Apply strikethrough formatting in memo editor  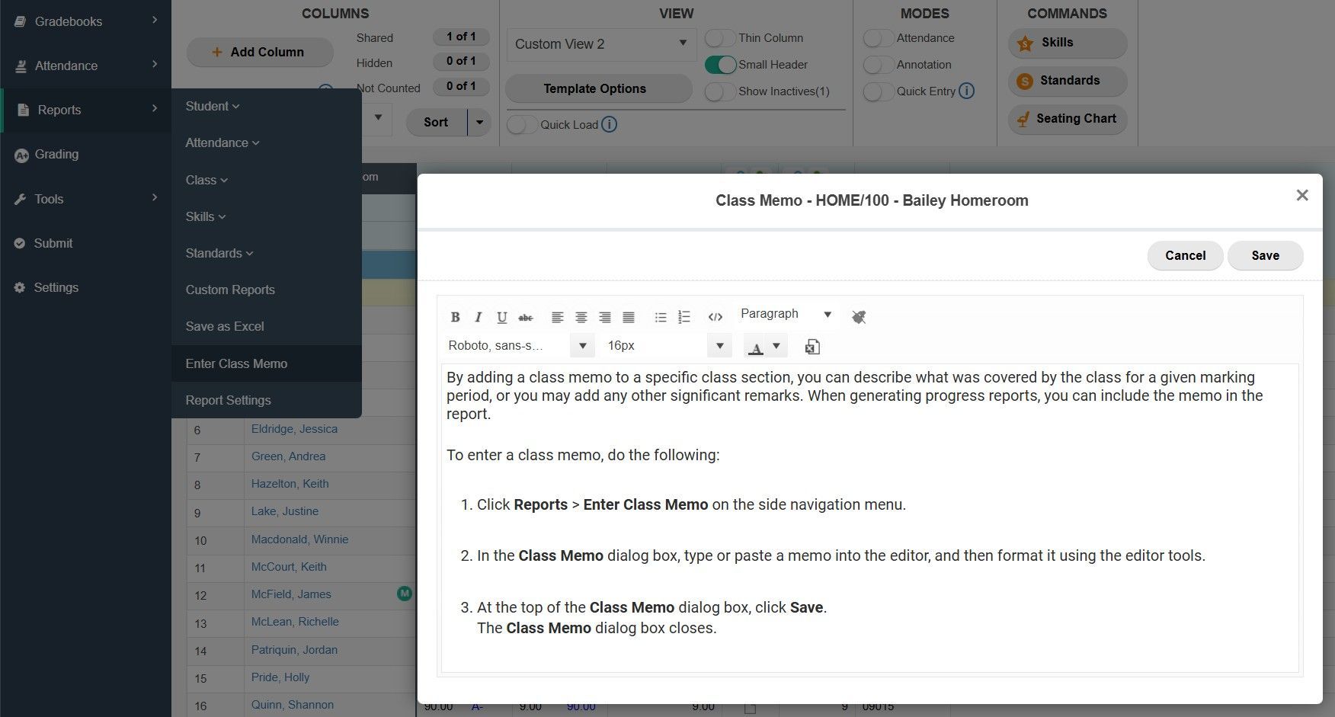pyautogui.click(x=525, y=317)
